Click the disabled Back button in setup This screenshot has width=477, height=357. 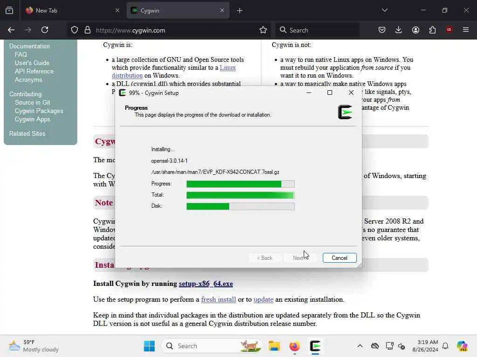[265, 258]
